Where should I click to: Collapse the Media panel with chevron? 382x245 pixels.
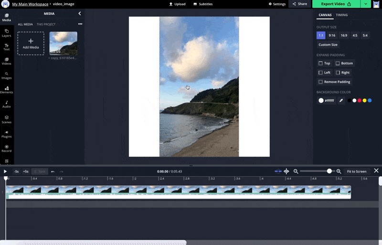click(x=79, y=14)
